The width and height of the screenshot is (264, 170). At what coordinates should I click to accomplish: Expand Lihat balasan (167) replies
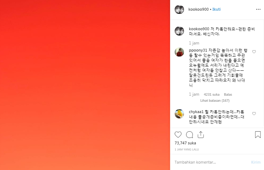[215, 101]
